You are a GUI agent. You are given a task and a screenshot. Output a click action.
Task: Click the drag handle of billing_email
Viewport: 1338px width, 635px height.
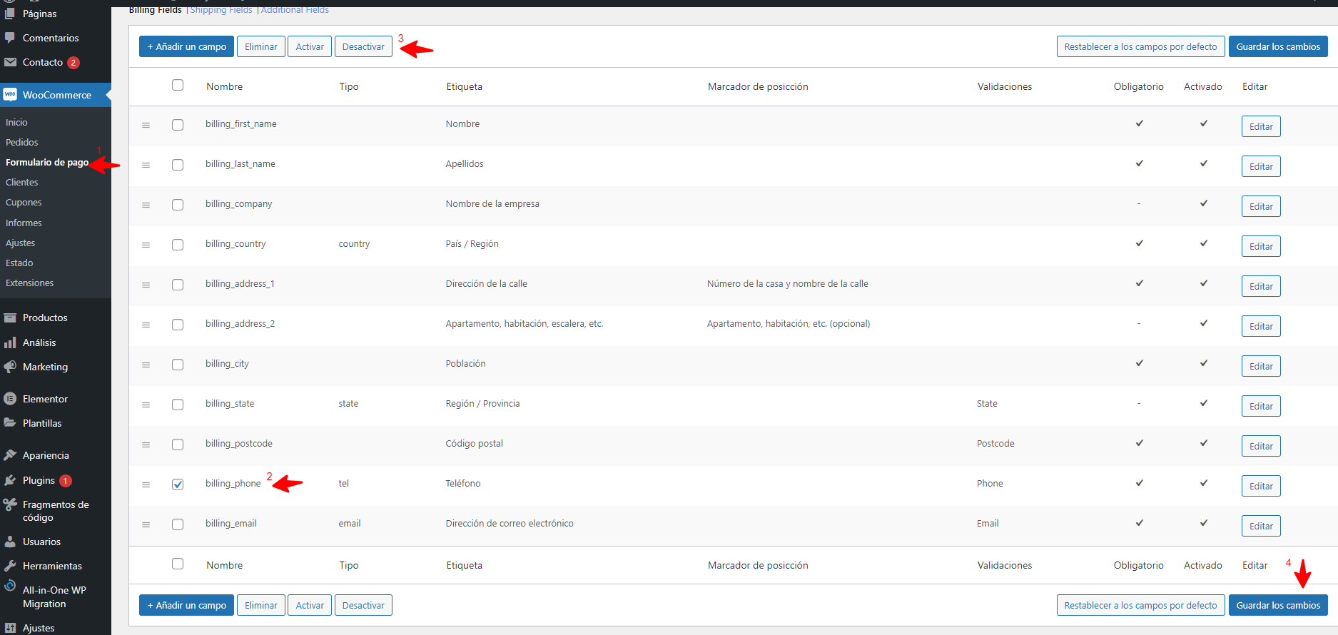[x=146, y=524]
